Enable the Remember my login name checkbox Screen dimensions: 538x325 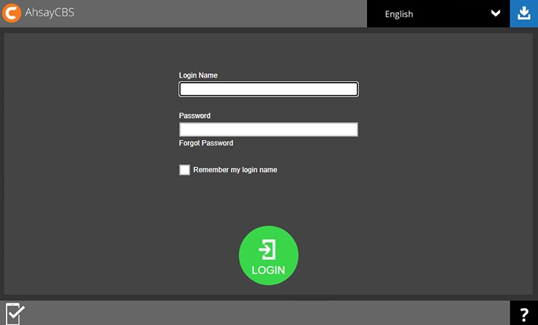coord(185,170)
